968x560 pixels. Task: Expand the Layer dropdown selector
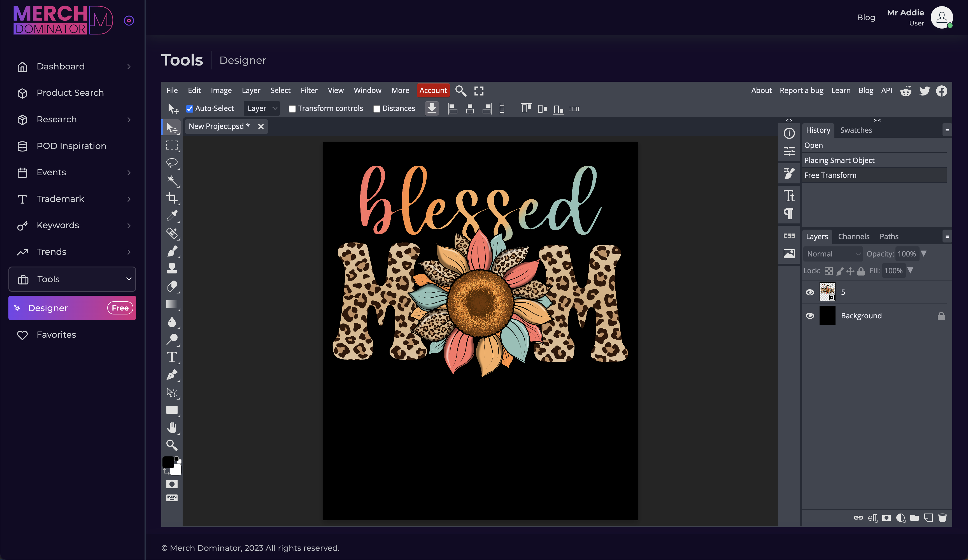(x=261, y=109)
